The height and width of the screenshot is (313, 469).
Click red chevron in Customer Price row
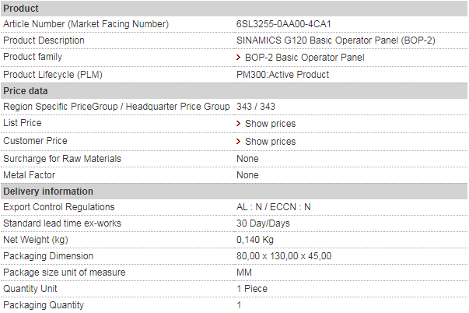pos(238,142)
